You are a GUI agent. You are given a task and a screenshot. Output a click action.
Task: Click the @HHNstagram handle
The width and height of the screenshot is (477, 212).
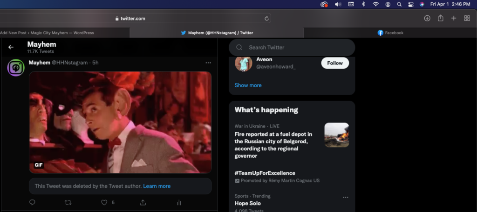[69, 63]
